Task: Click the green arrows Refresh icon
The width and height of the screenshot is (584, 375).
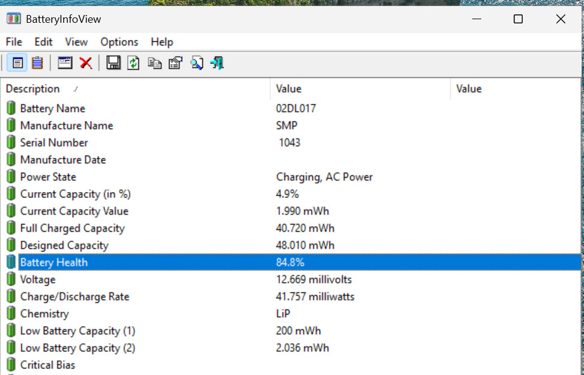Action: (133, 62)
